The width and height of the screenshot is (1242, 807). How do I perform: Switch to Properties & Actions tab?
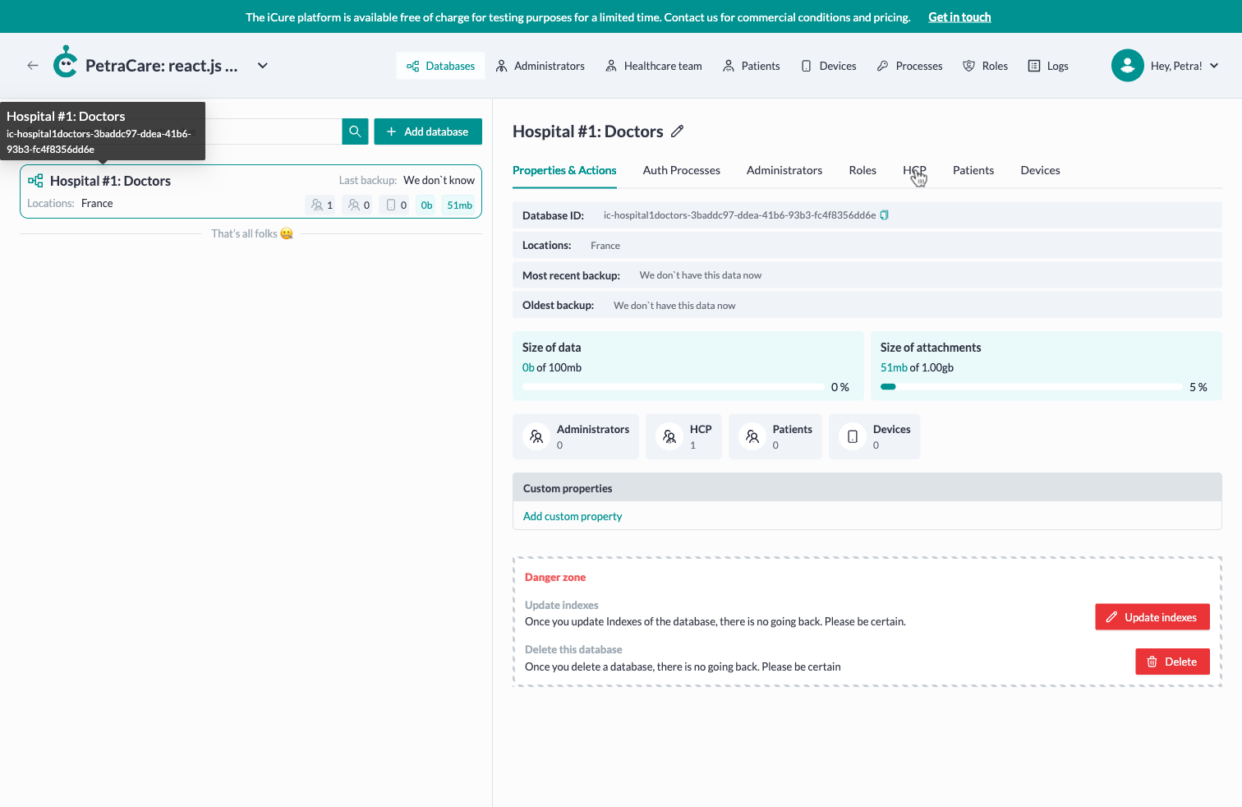click(564, 170)
